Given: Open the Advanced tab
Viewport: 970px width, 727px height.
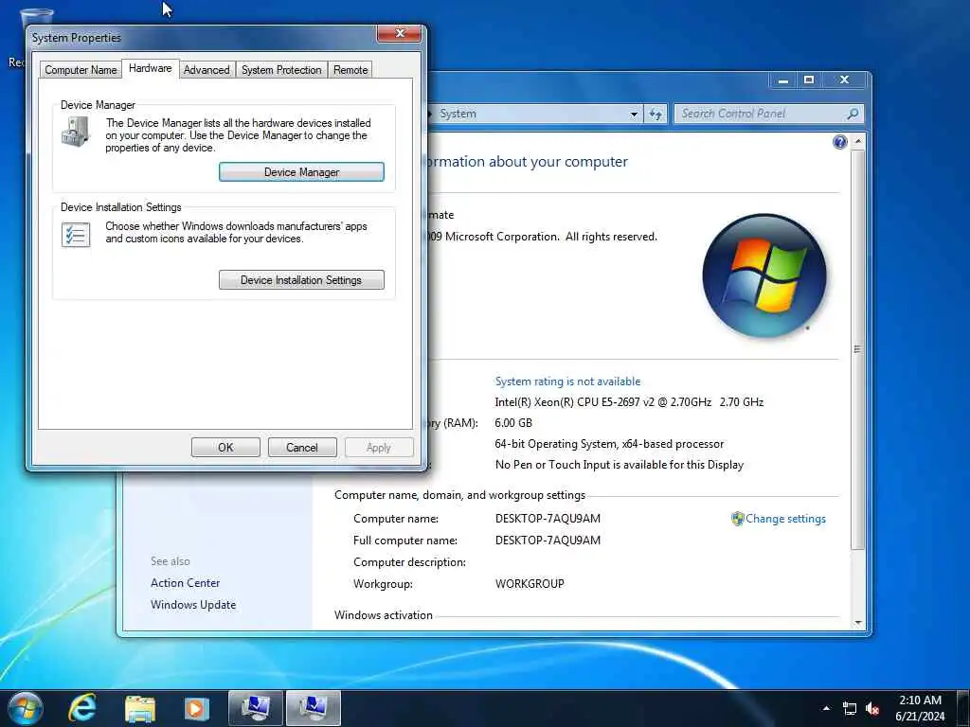Looking at the screenshot, I should click(207, 70).
